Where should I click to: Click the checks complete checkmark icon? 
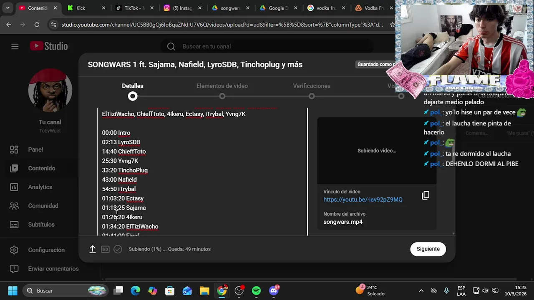pyautogui.click(x=118, y=249)
